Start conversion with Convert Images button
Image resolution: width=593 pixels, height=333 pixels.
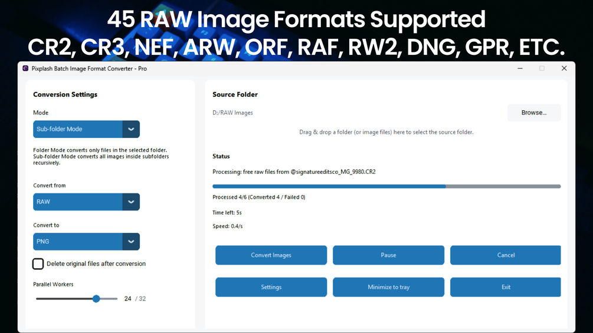click(271, 255)
